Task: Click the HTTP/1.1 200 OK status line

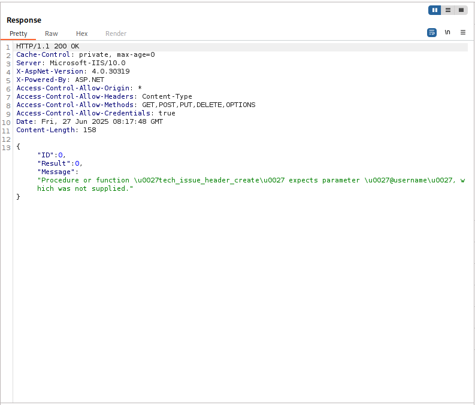Action: point(47,46)
